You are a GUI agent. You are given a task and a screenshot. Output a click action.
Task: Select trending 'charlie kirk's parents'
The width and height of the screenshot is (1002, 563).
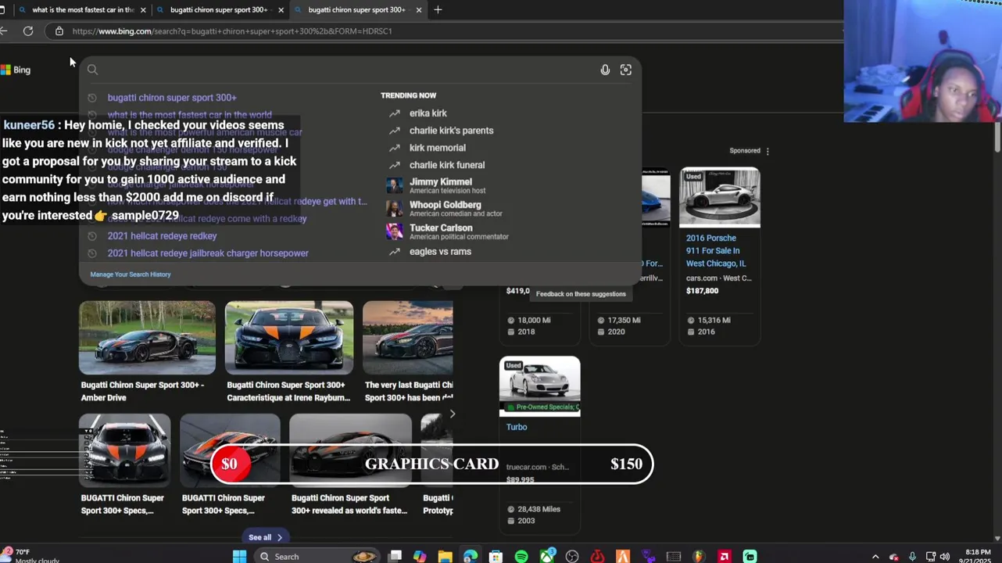pyautogui.click(x=451, y=131)
